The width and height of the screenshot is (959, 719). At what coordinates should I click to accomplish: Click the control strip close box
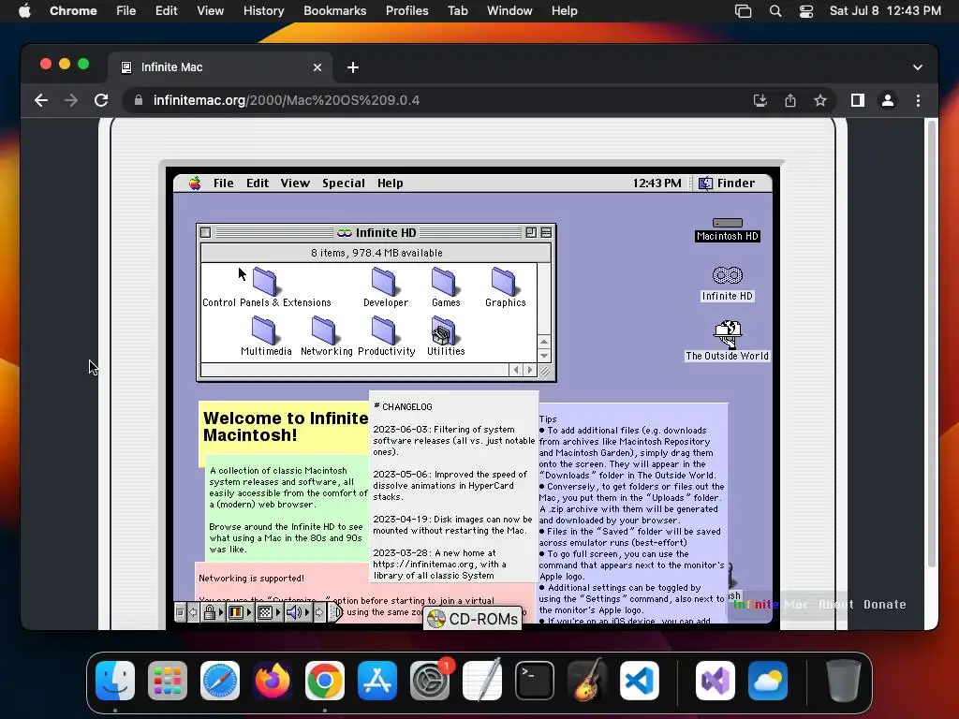[x=180, y=612]
